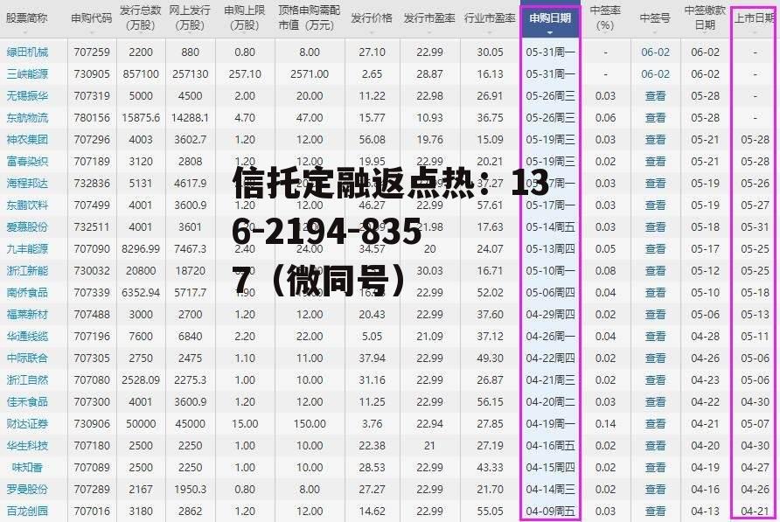Viewport: 780px width, 522px height.
Task: Open stock link 海程邦达
Action: pos(27,183)
